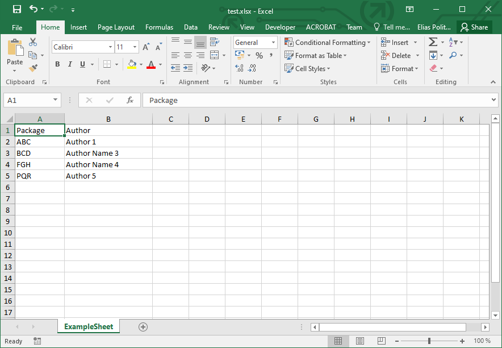The image size is (502, 348).
Task: Apply Percent Style format
Action: click(259, 55)
